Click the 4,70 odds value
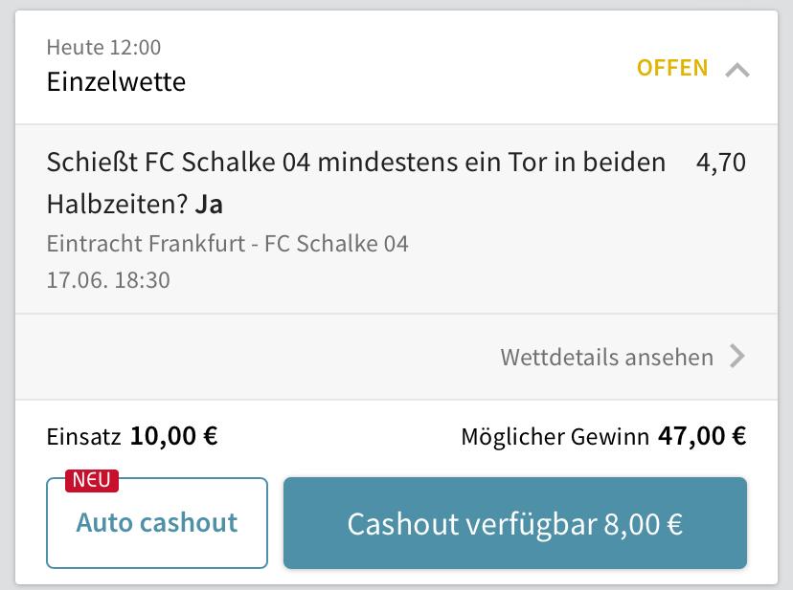The width and height of the screenshot is (793, 590). [x=720, y=163]
